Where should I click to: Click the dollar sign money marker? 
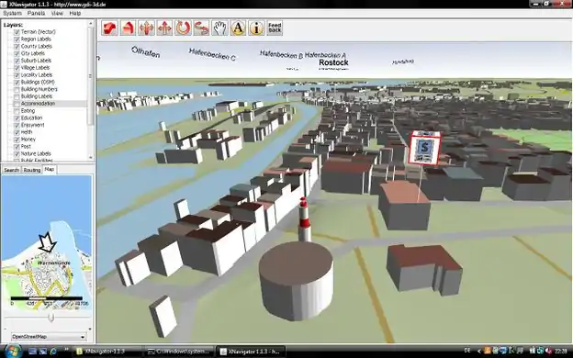click(x=424, y=148)
